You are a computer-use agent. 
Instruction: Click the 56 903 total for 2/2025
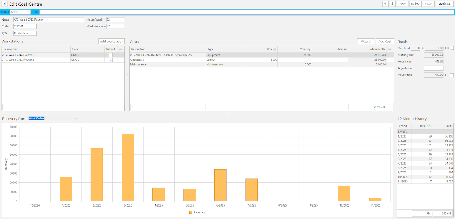[443, 141]
